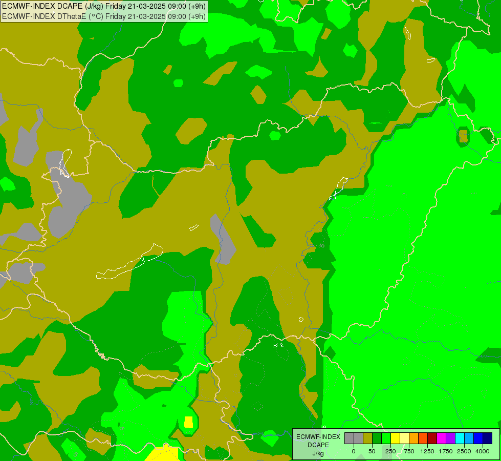501x461 pixels.
Task: Click the bright green legend swatch
Action: click(x=386, y=438)
